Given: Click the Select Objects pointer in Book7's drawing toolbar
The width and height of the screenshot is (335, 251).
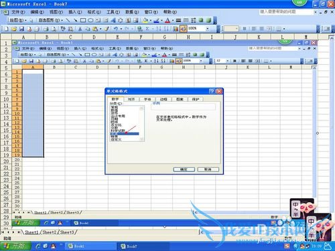Looking at the screenshot, I should (31, 20).
